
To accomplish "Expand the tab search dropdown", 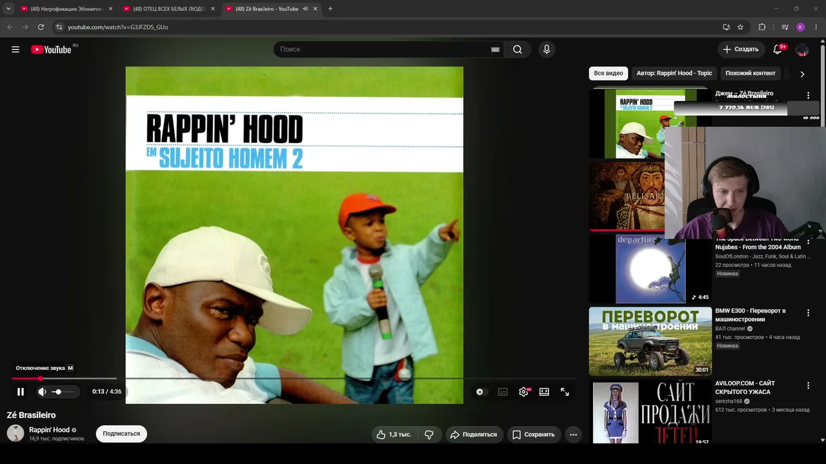I will (x=8, y=9).
